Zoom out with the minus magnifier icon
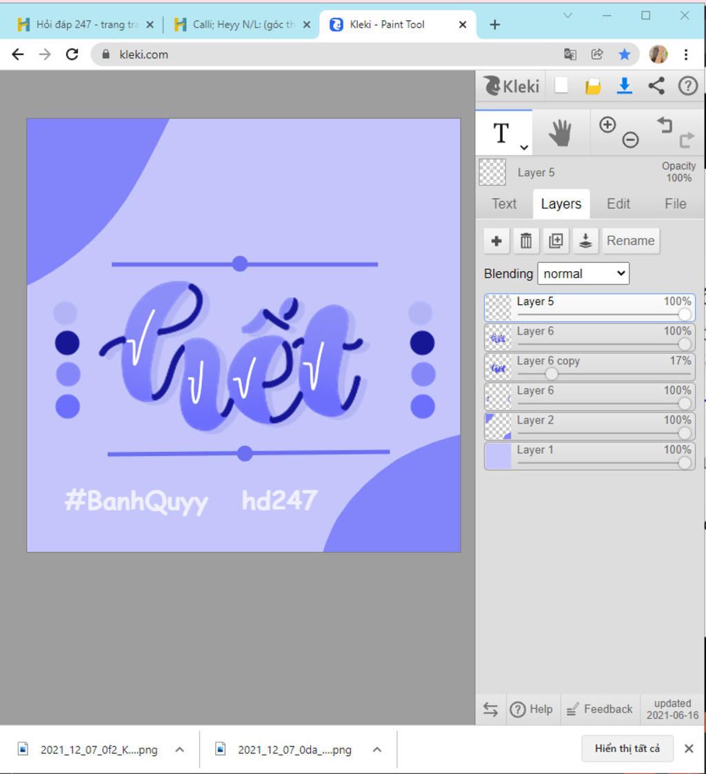The image size is (706, 774). tap(630, 140)
